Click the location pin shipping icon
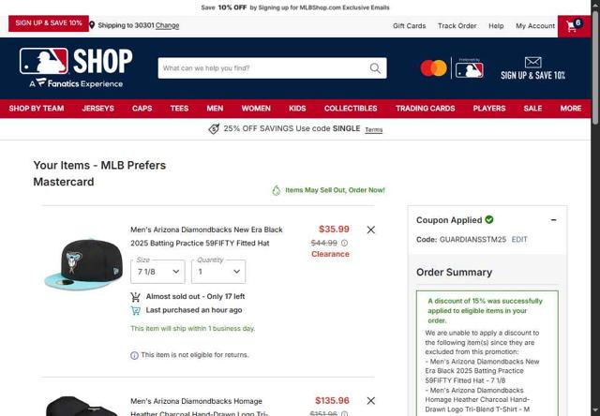The width and height of the screenshot is (600, 416). point(92,25)
